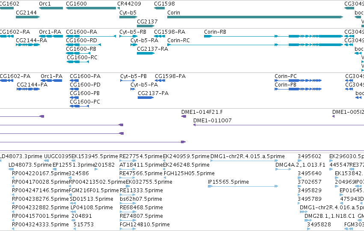
Task: Click transcript CG1600-RA label
Action: pos(82,32)
